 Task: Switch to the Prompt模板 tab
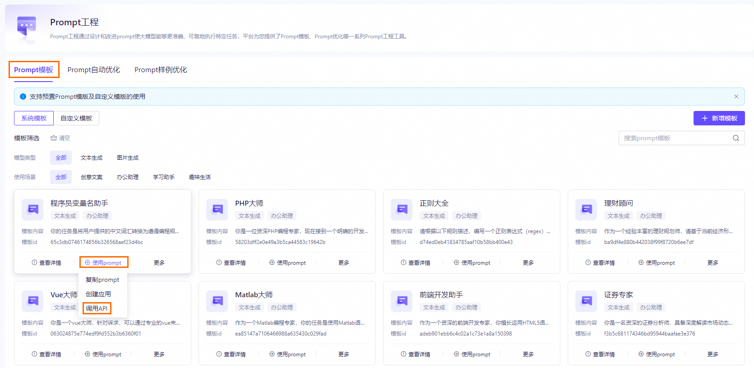click(x=33, y=70)
